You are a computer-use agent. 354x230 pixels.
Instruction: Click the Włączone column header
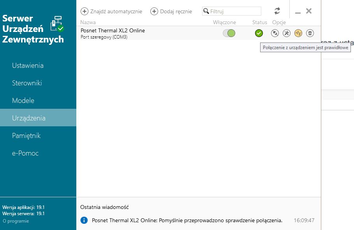[x=224, y=22]
